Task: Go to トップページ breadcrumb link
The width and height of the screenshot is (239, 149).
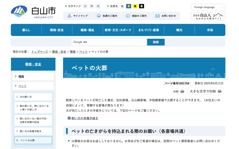Action: (40, 52)
